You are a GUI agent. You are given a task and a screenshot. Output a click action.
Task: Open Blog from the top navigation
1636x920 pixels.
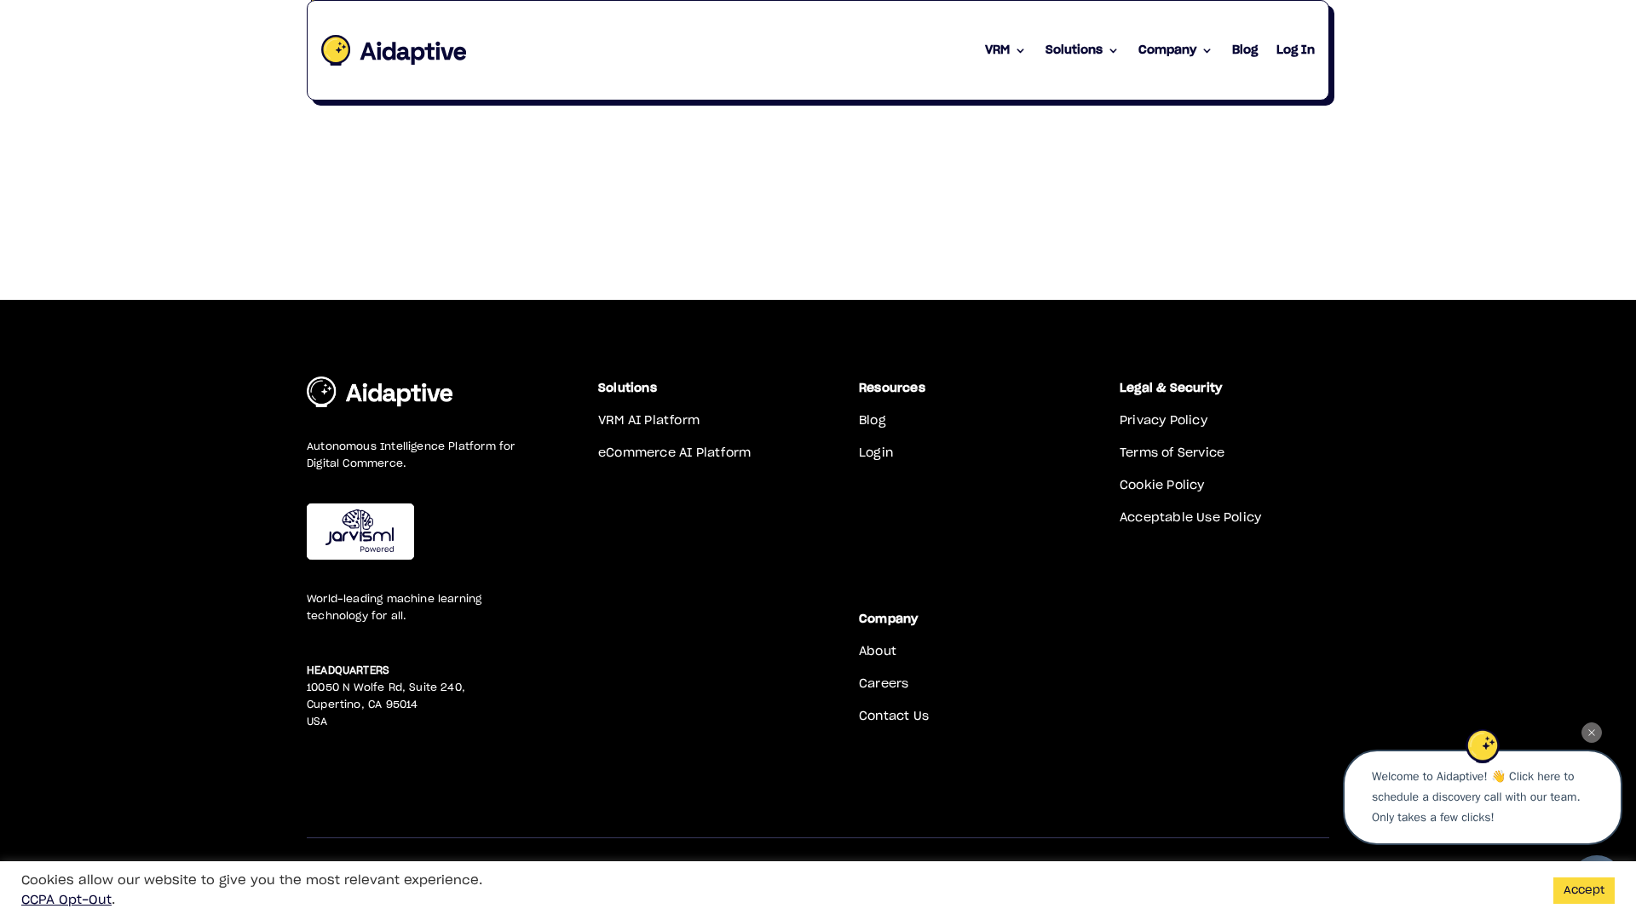tap(1244, 50)
